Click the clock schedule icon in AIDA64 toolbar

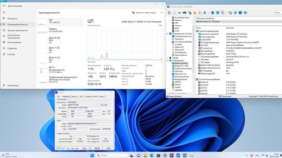(223, 13)
